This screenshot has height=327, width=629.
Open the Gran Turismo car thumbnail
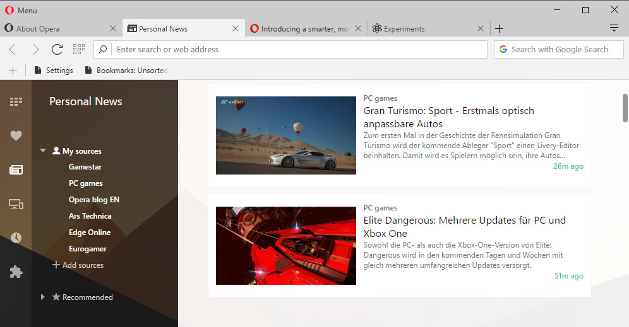(x=285, y=135)
